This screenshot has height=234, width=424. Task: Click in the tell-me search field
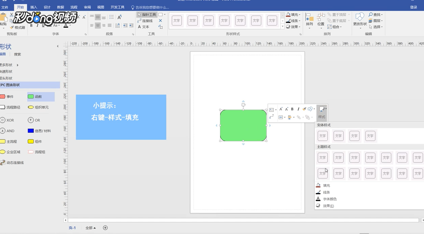pyautogui.click(x=152, y=7)
